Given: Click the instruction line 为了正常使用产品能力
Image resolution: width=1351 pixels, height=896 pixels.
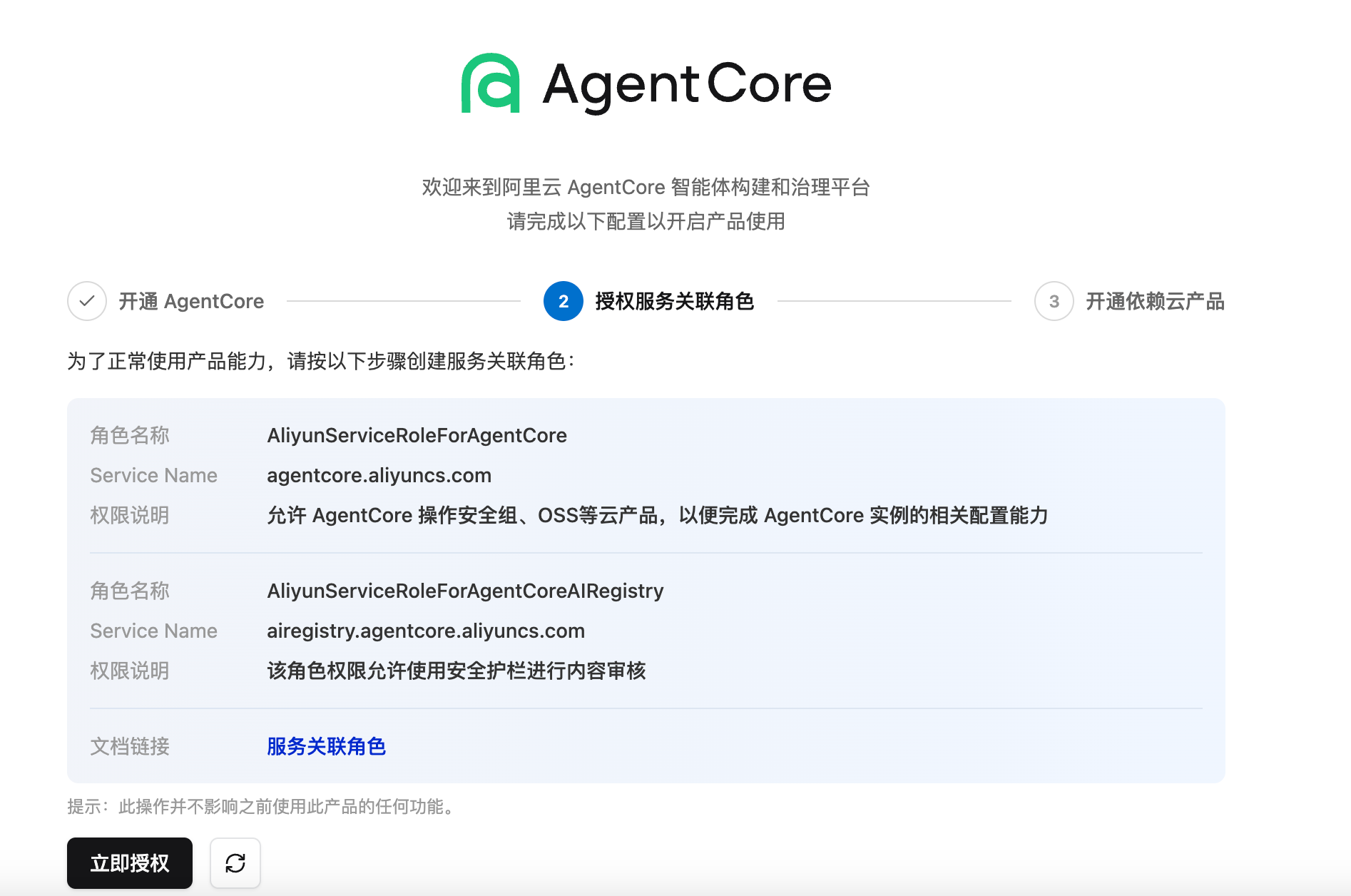Looking at the screenshot, I should click(321, 361).
